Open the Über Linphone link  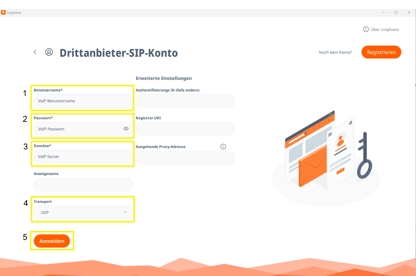[385, 30]
